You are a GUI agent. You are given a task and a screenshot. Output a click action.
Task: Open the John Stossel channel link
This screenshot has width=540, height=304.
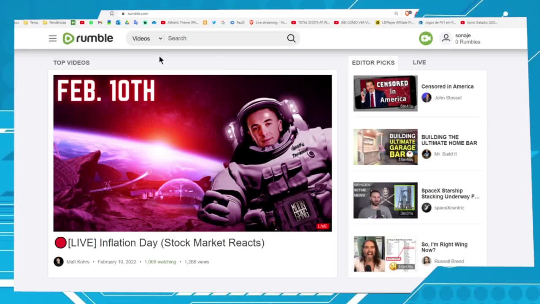point(448,98)
